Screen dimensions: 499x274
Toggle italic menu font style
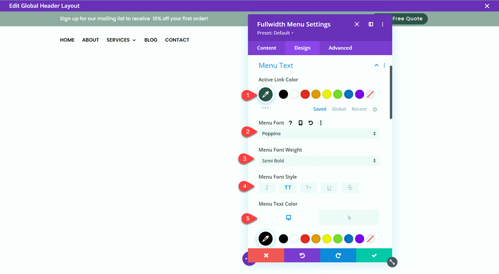tap(267, 188)
